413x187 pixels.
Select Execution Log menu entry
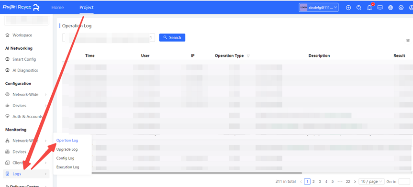67,167
